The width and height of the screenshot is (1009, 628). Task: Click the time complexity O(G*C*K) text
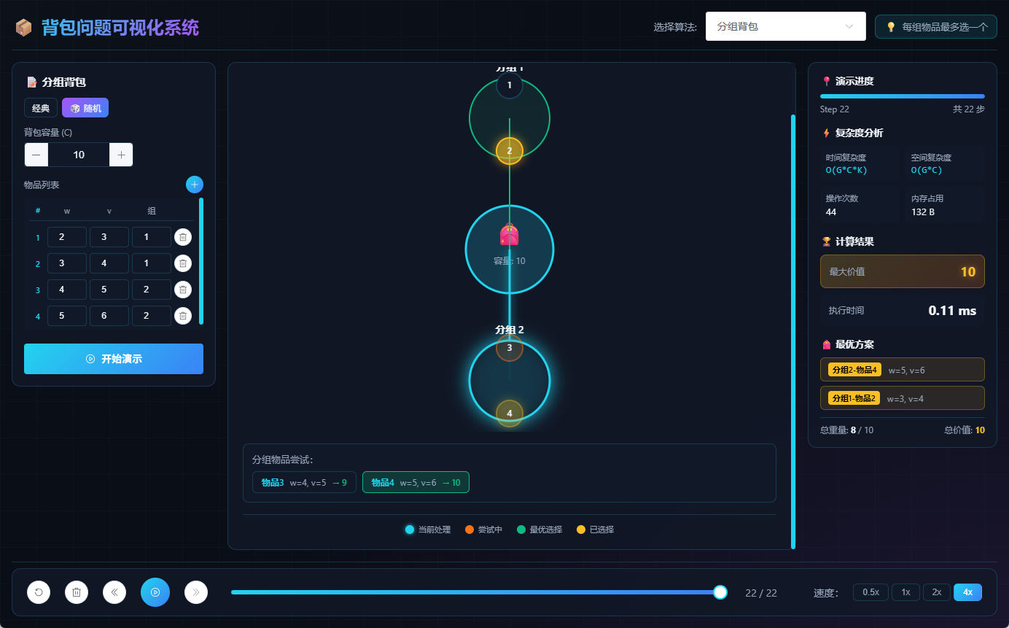(846, 170)
